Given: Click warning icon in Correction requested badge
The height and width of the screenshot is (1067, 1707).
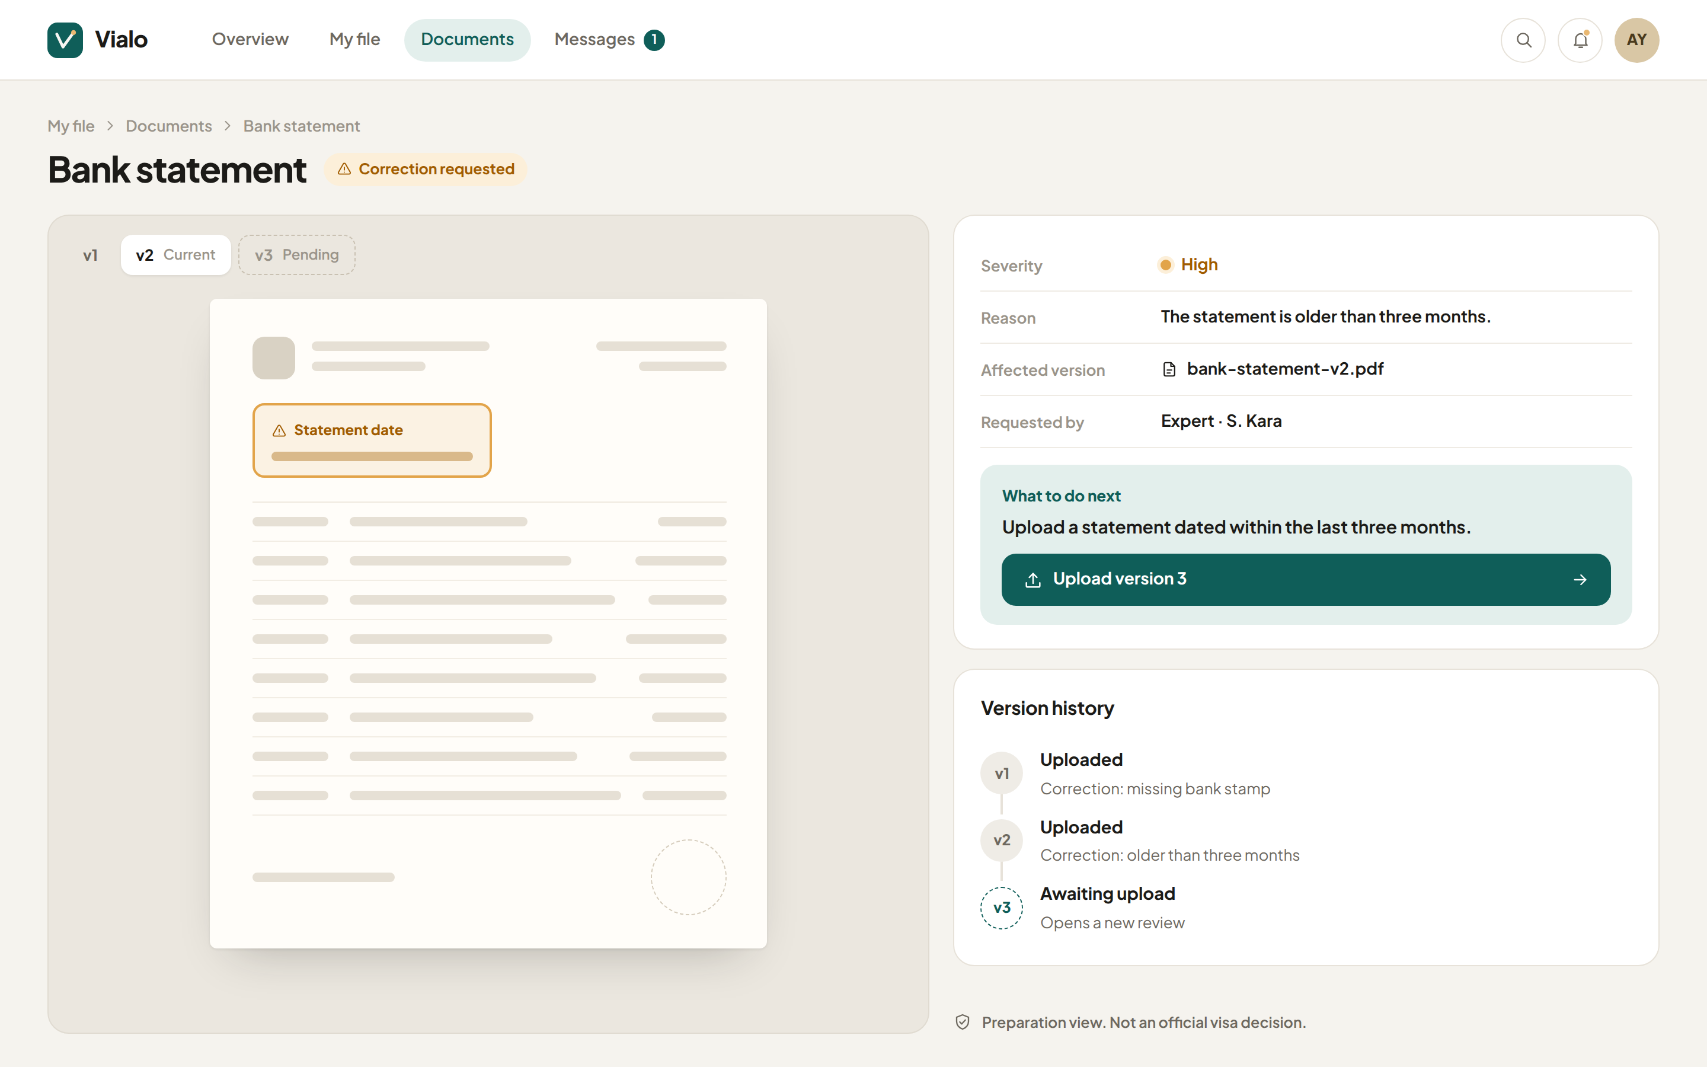Looking at the screenshot, I should coord(344,170).
